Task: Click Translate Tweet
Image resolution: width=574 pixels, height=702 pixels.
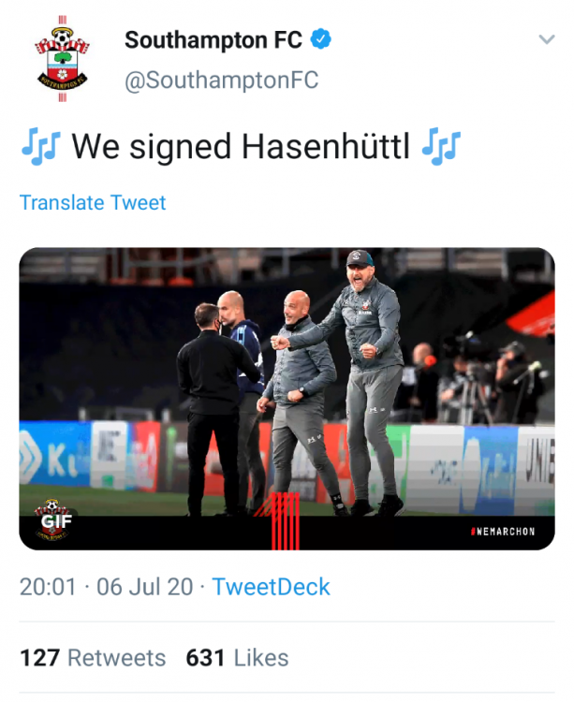Action: pos(93,202)
